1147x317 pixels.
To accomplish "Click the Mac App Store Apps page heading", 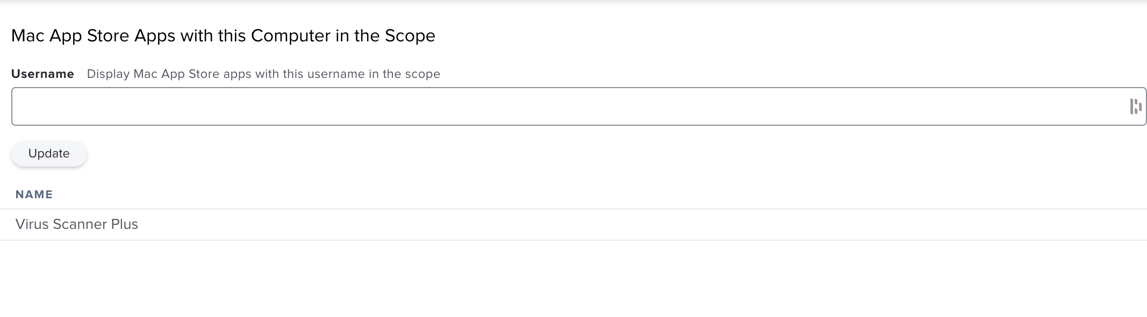I will coord(223,36).
